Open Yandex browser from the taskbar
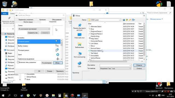The image size is (175, 98). pos(47,96)
